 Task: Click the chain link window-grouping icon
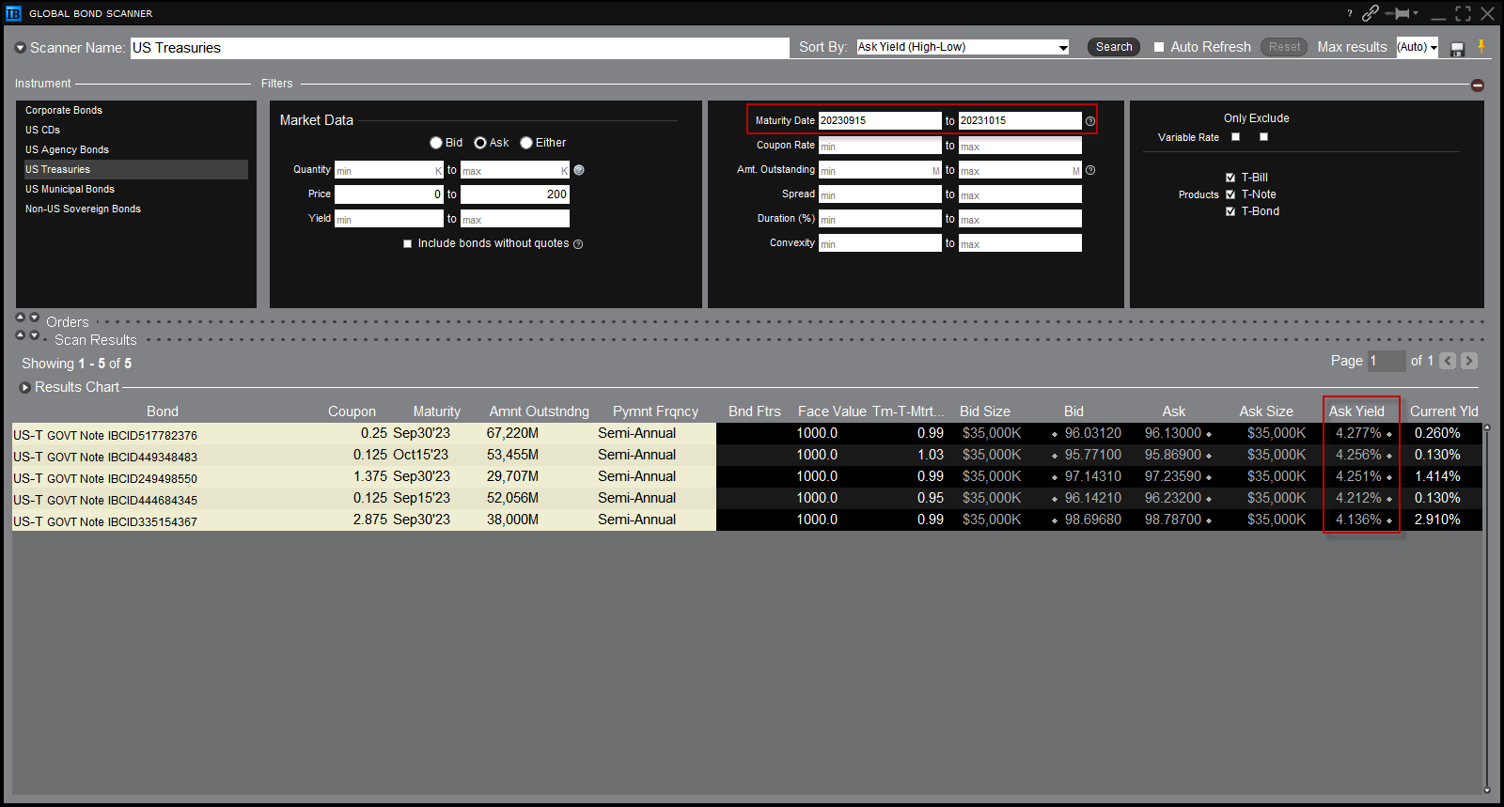point(1371,13)
